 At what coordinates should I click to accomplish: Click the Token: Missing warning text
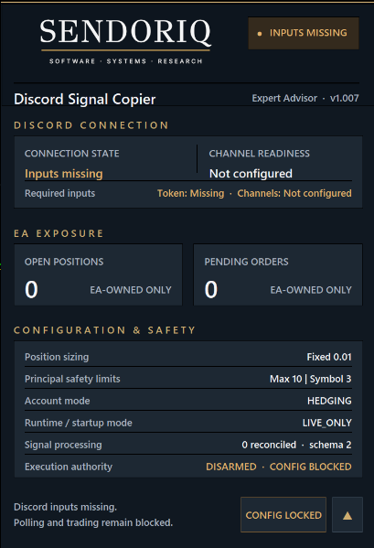(x=191, y=193)
